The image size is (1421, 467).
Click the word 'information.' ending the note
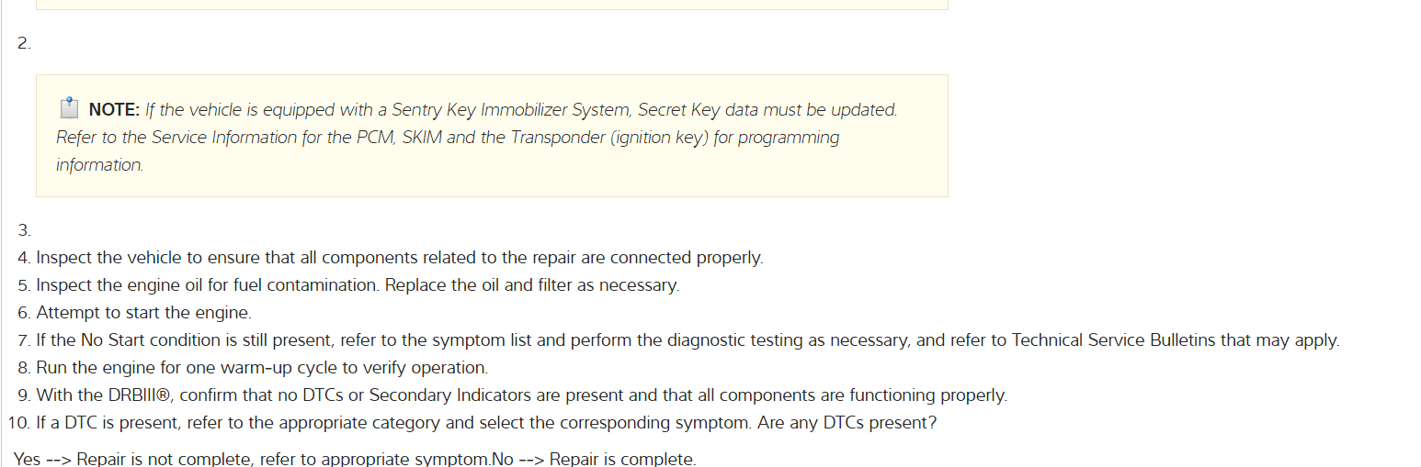click(x=100, y=165)
